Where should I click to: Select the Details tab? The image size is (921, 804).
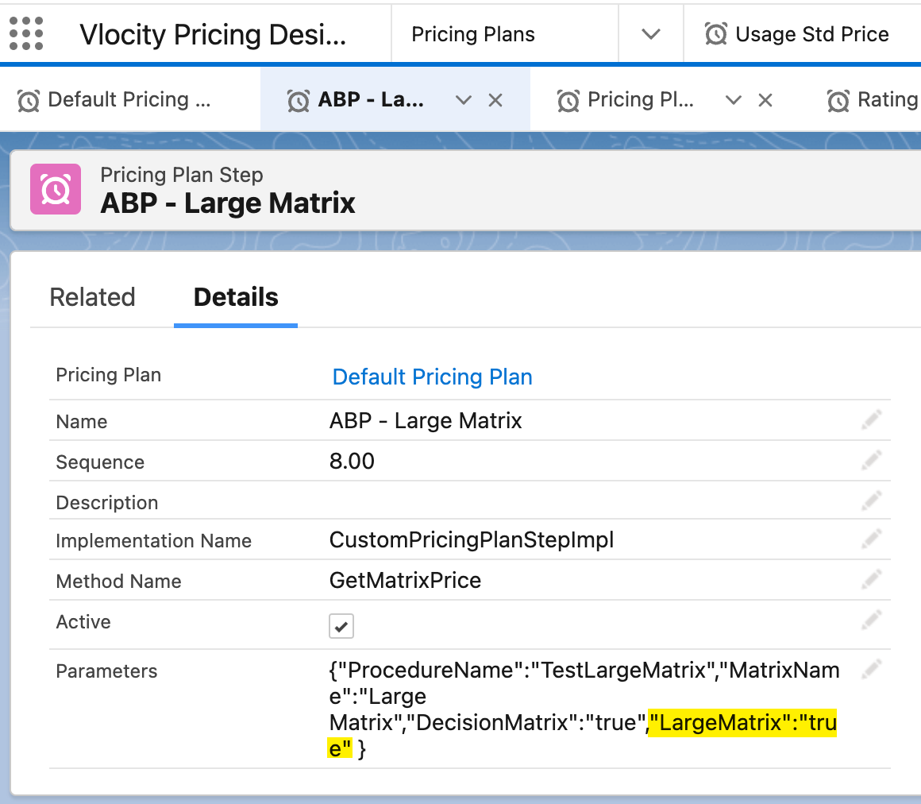pos(236,297)
